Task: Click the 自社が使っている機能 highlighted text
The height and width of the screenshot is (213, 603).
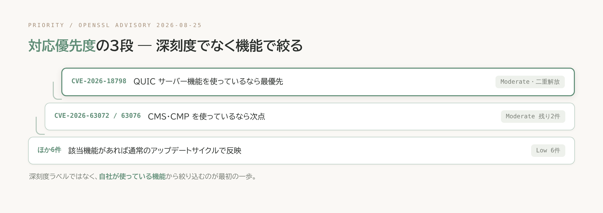Action: pyautogui.click(x=132, y=176)
